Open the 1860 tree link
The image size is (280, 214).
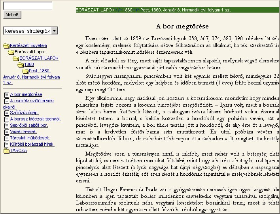click(29, 64)
